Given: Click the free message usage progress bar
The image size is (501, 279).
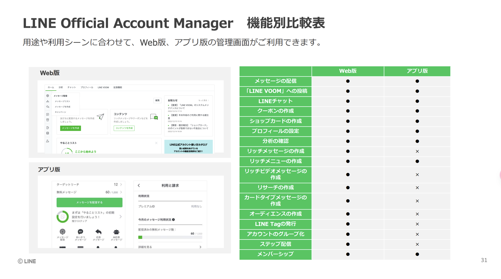Looking at the screenshot, I should pyautogui.click(x=170, y=237).
